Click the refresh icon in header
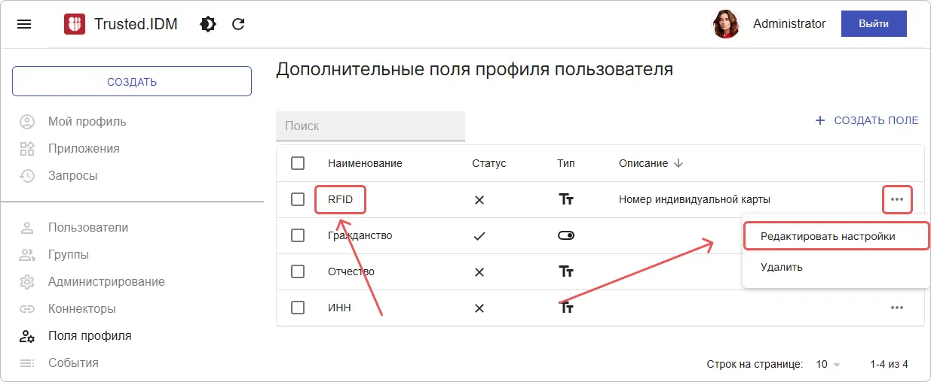This screenshot has height=382, width=931. 238,24
